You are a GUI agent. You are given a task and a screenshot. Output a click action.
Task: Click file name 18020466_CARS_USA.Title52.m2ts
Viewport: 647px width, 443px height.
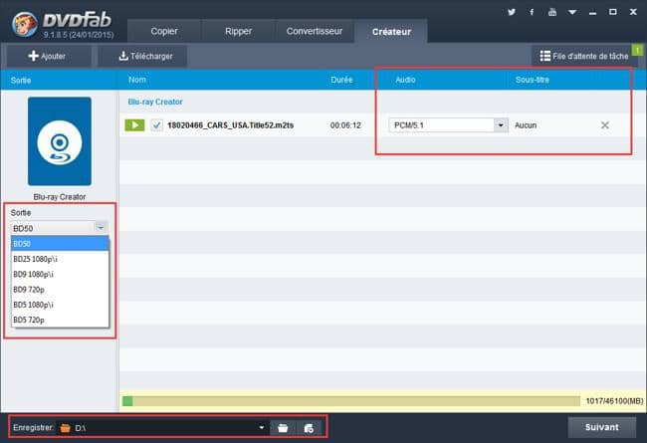[231, 125]
